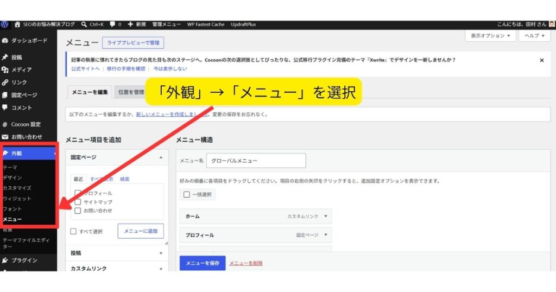Click the 今は表示しない link
The height and width of the screenshot is (292, 556).
170,69
